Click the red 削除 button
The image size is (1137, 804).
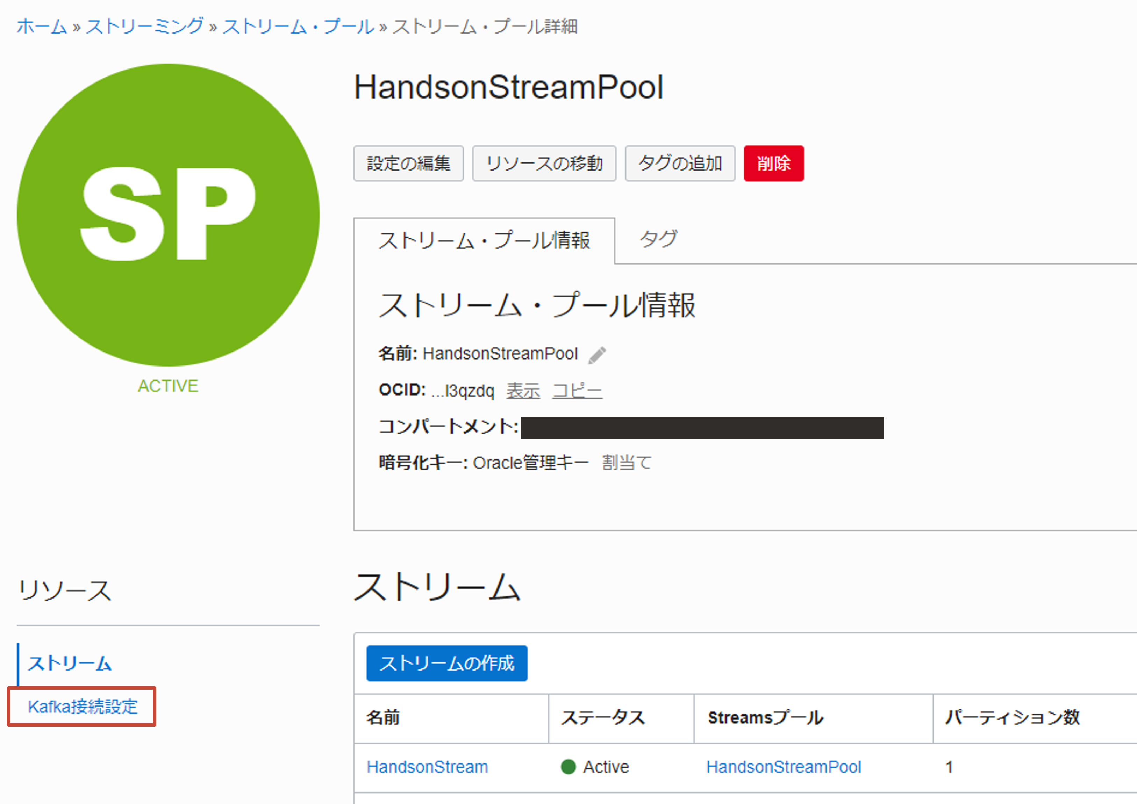click(x=773, y=164)
